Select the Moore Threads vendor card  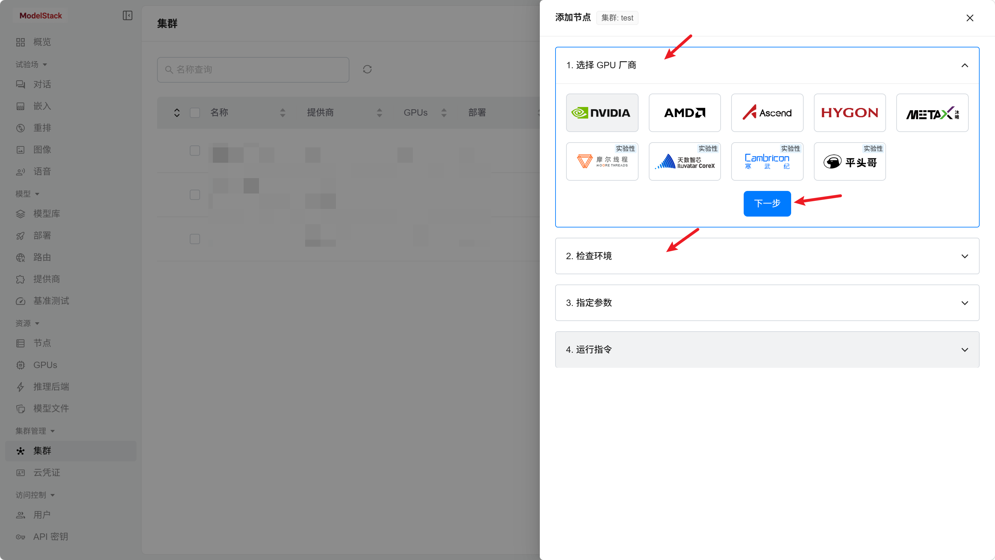pyautogui.click(x=602, y=161)
